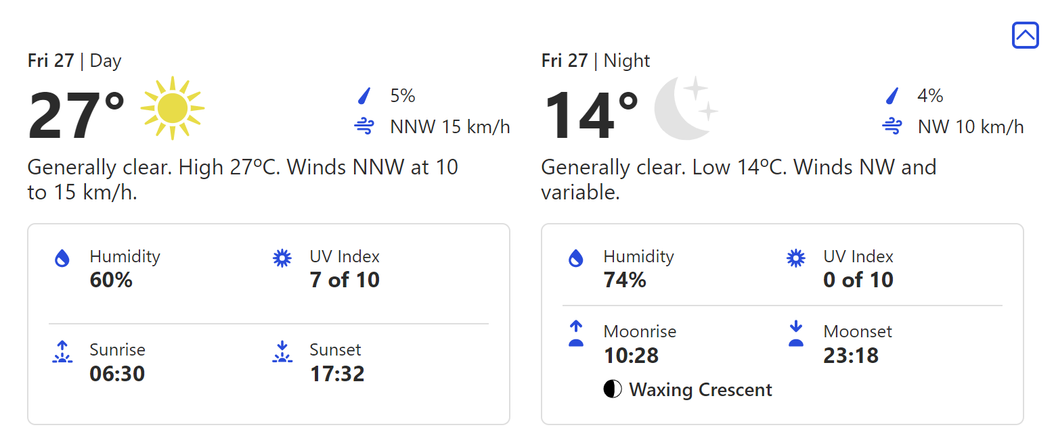1056x438 pixels.
Task: Click the daytime wind icon
Action: (364, 126)
